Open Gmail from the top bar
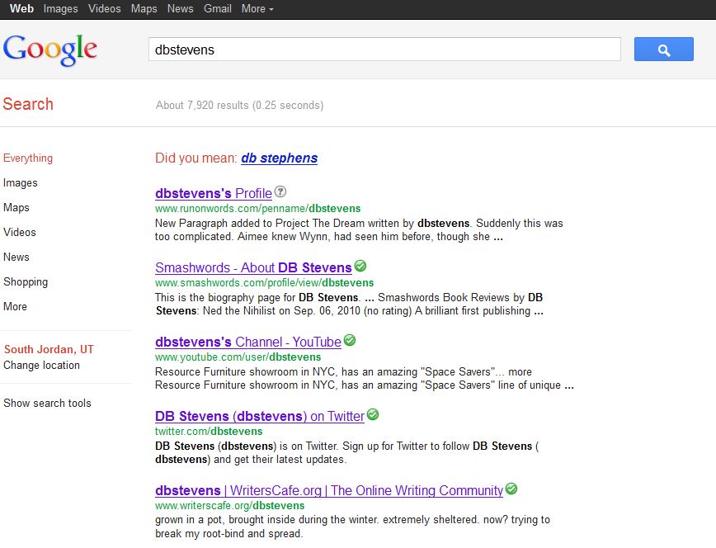The width and height of the screenshot is (716, 548). [x=218, y=9]
